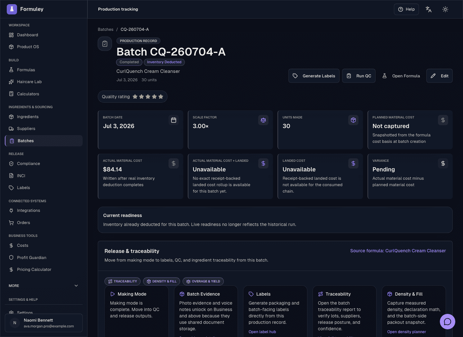Set quality rating to third star
This screenshot has height=337, width=463.
coord(148,97)
